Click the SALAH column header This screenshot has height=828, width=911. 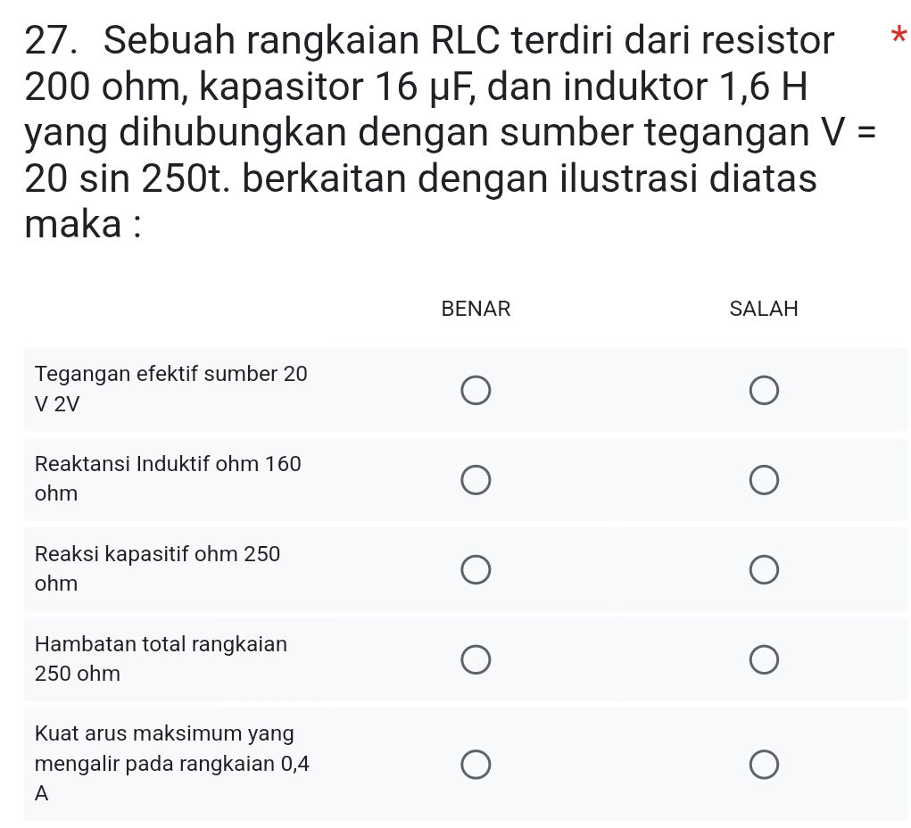point(764,309)
